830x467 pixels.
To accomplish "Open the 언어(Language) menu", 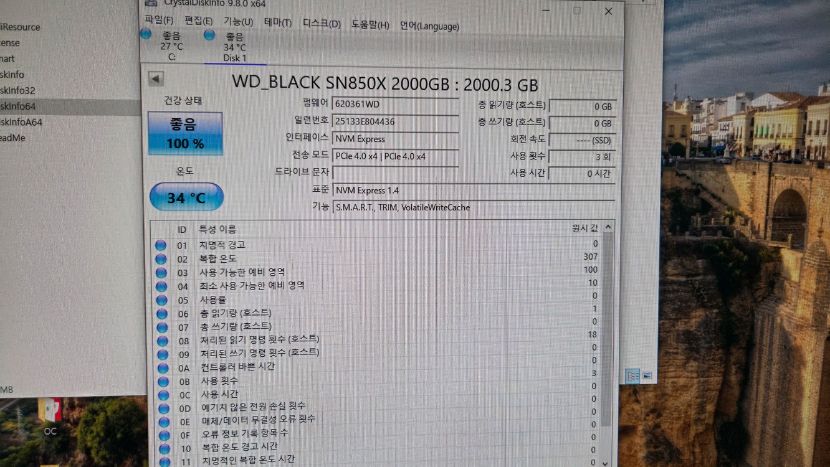I will [429, 26].
